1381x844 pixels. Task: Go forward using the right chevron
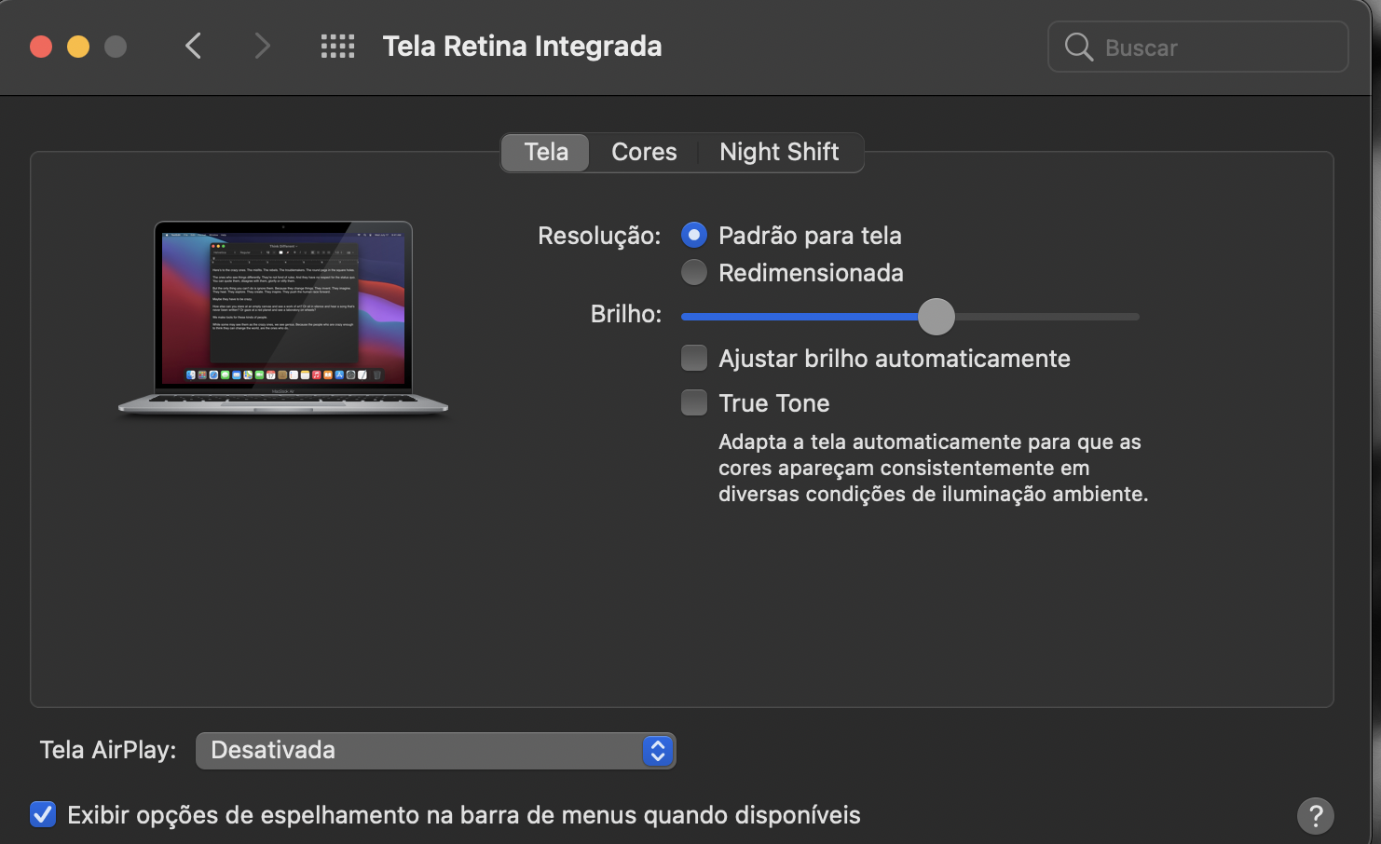click(262, 46)
